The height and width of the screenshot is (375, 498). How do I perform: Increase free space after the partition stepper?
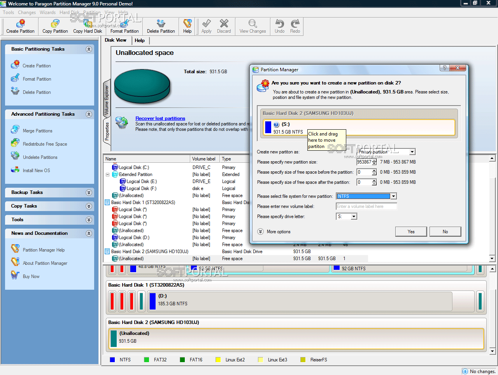(374, 181)
